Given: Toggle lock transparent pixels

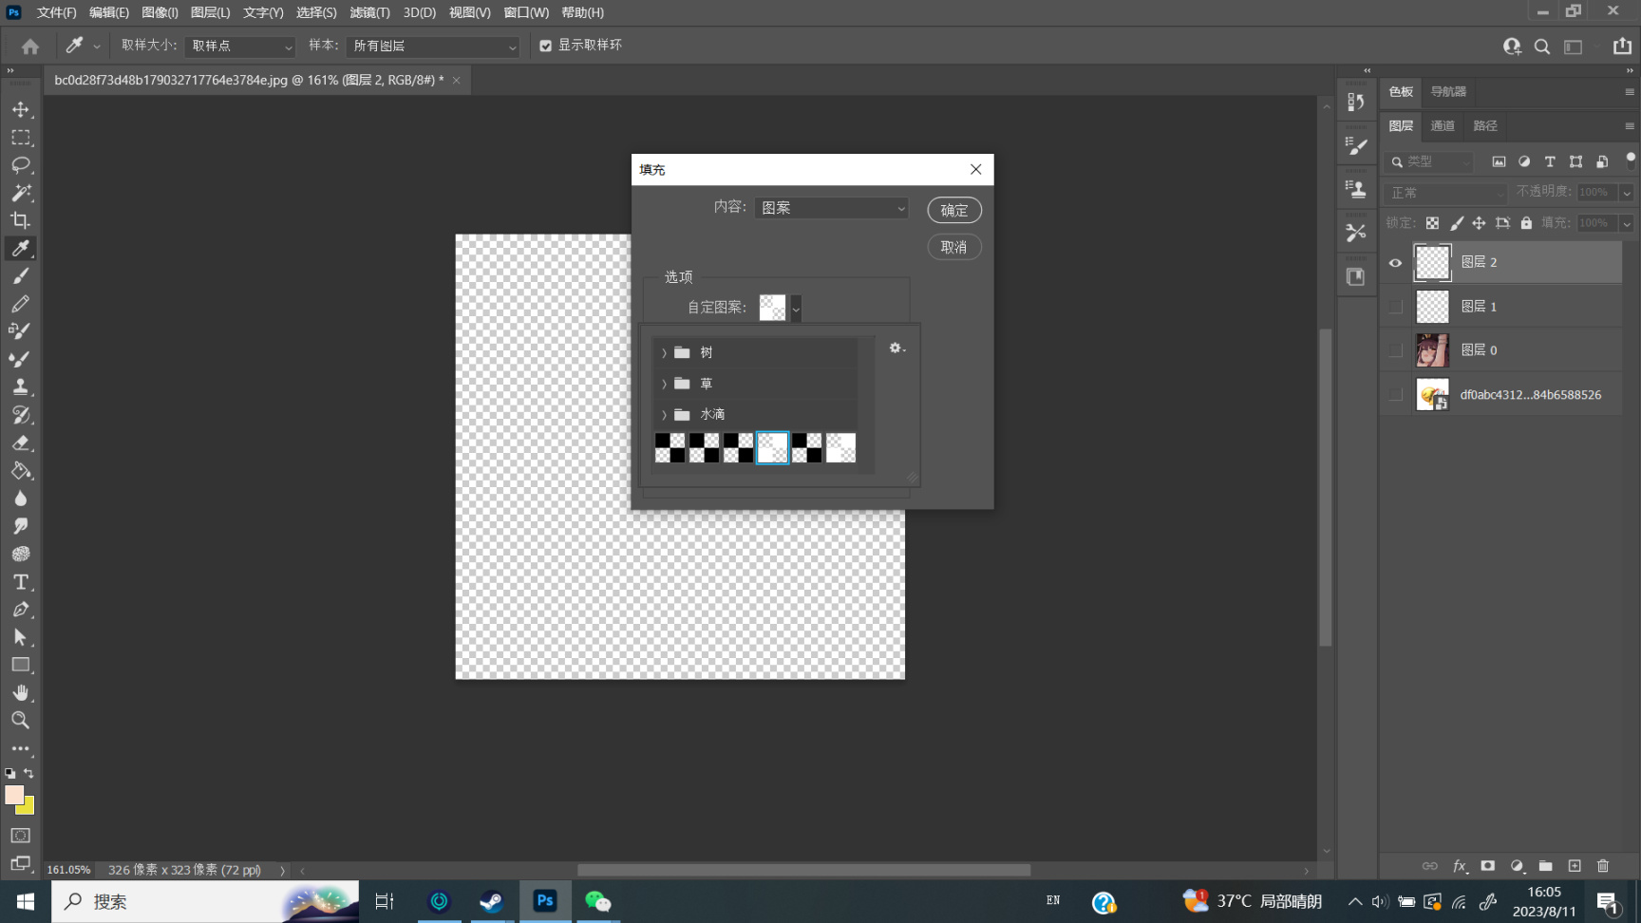Looking at the screenshot, I should (x=1432, y=223).
